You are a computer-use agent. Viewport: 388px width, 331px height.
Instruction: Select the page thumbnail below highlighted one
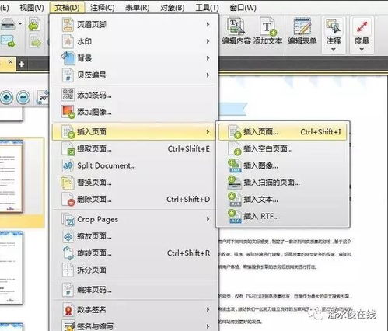pyautogui.click(x=12, y=267)
